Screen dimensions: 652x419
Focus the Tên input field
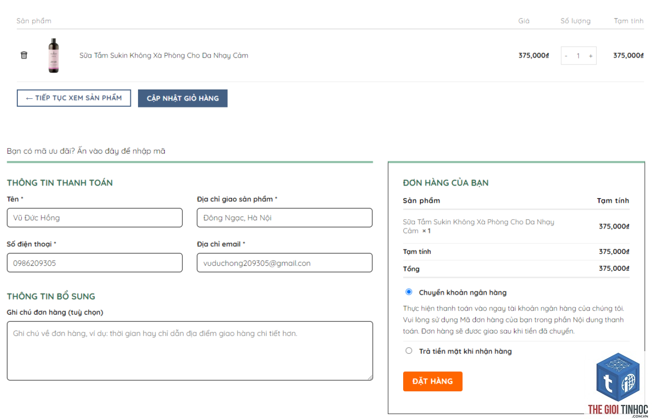[95, 218]
